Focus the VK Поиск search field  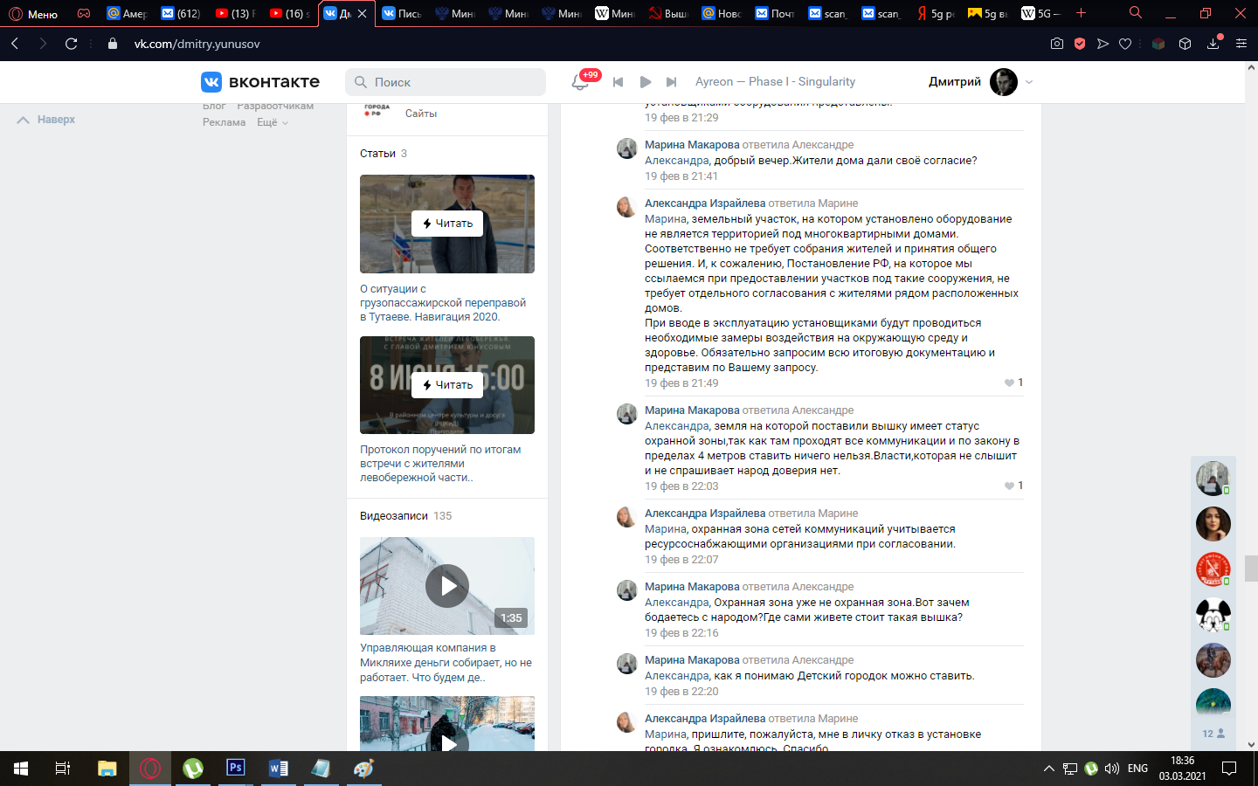446,82
